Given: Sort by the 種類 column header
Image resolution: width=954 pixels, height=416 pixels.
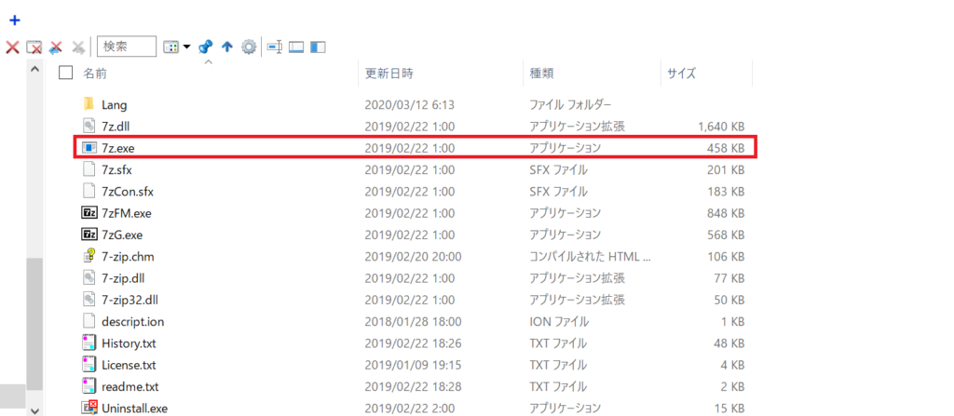Looking at the screenshot, I should tap(541, 74).
